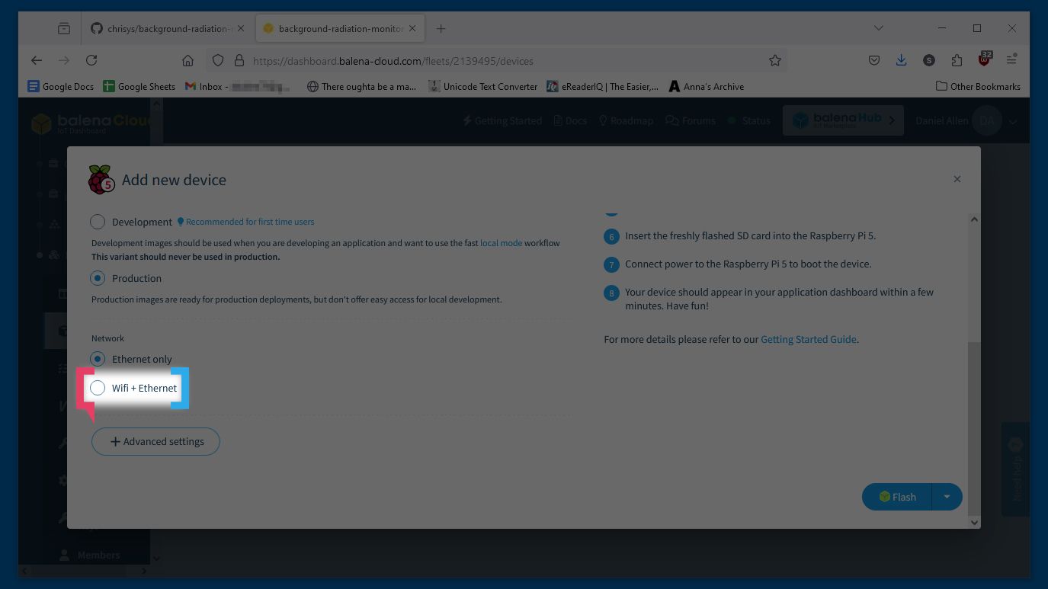Click the dialog scrollbar up arrow
1048x589 pixels.
(x=974, y=219)
